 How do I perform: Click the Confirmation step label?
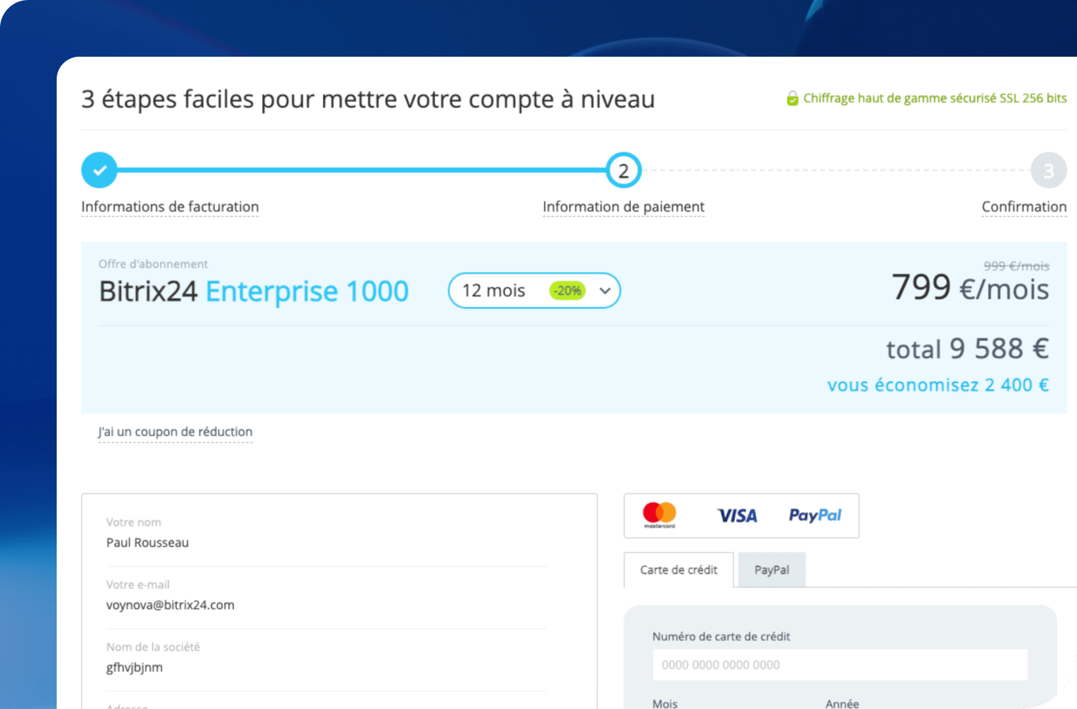coord(1024,207)
